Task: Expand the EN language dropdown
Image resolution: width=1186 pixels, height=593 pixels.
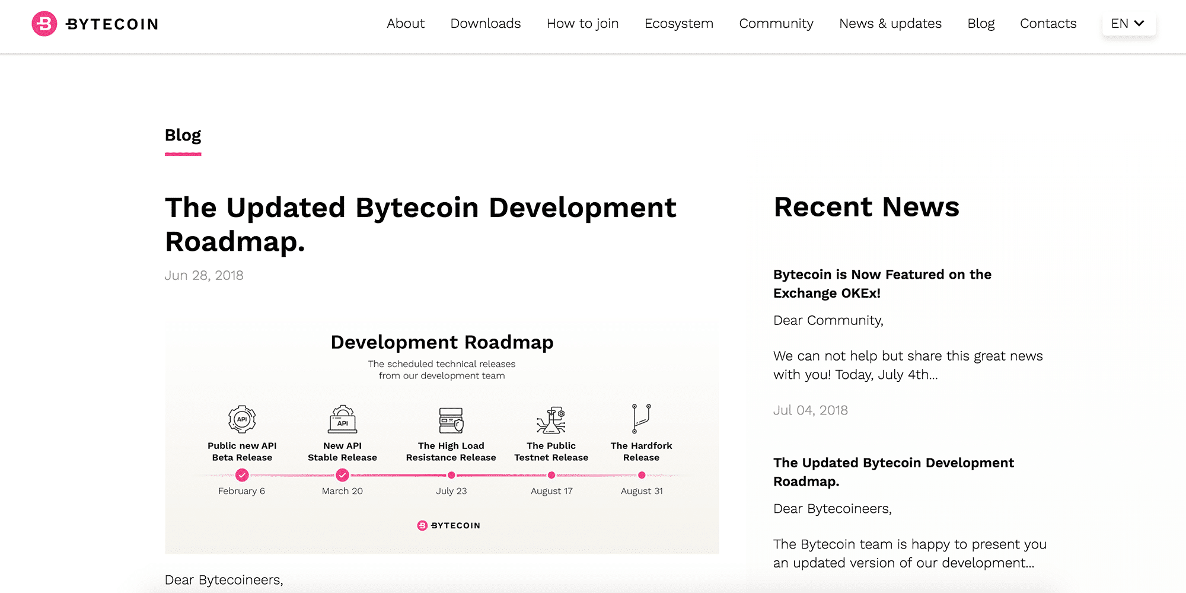Action: click(1128, 24)
